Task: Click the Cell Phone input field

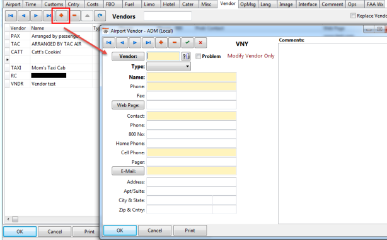Action: tap(192, 152)
